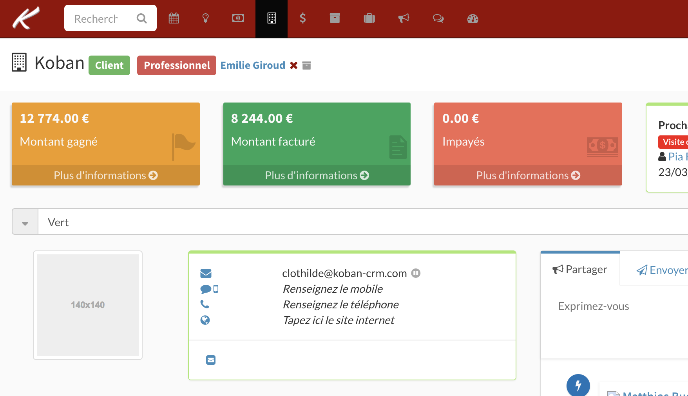Open the briefcase navbar icon
The width and height of the screenshot is (688, 396).
(x=369, y=18)
